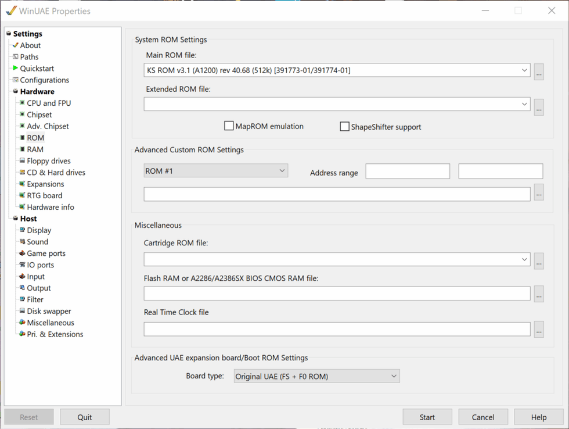Enable ShapeShifter support checkbox
Viewport: 569px width, 429px height.
344,126
